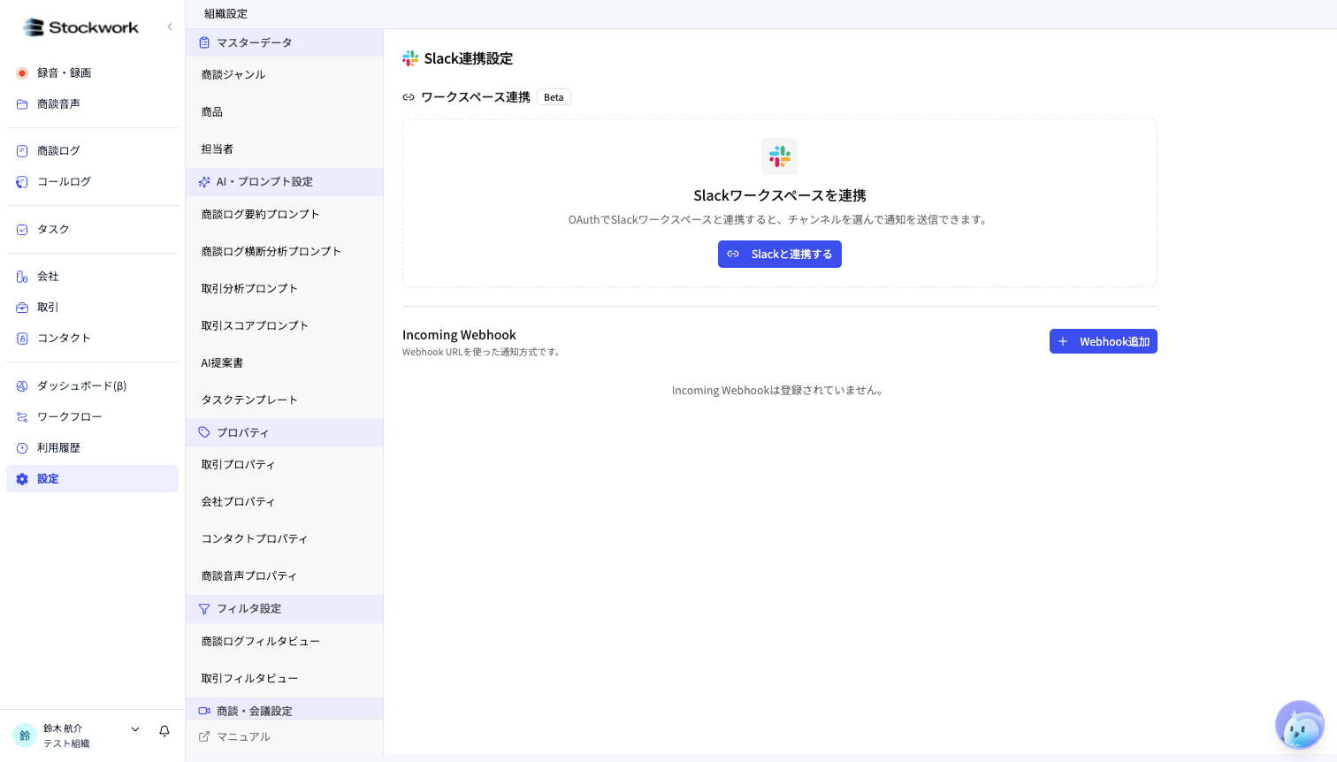
Task: Click the external link icon beside マニュアル
Action: click(204, 736)
